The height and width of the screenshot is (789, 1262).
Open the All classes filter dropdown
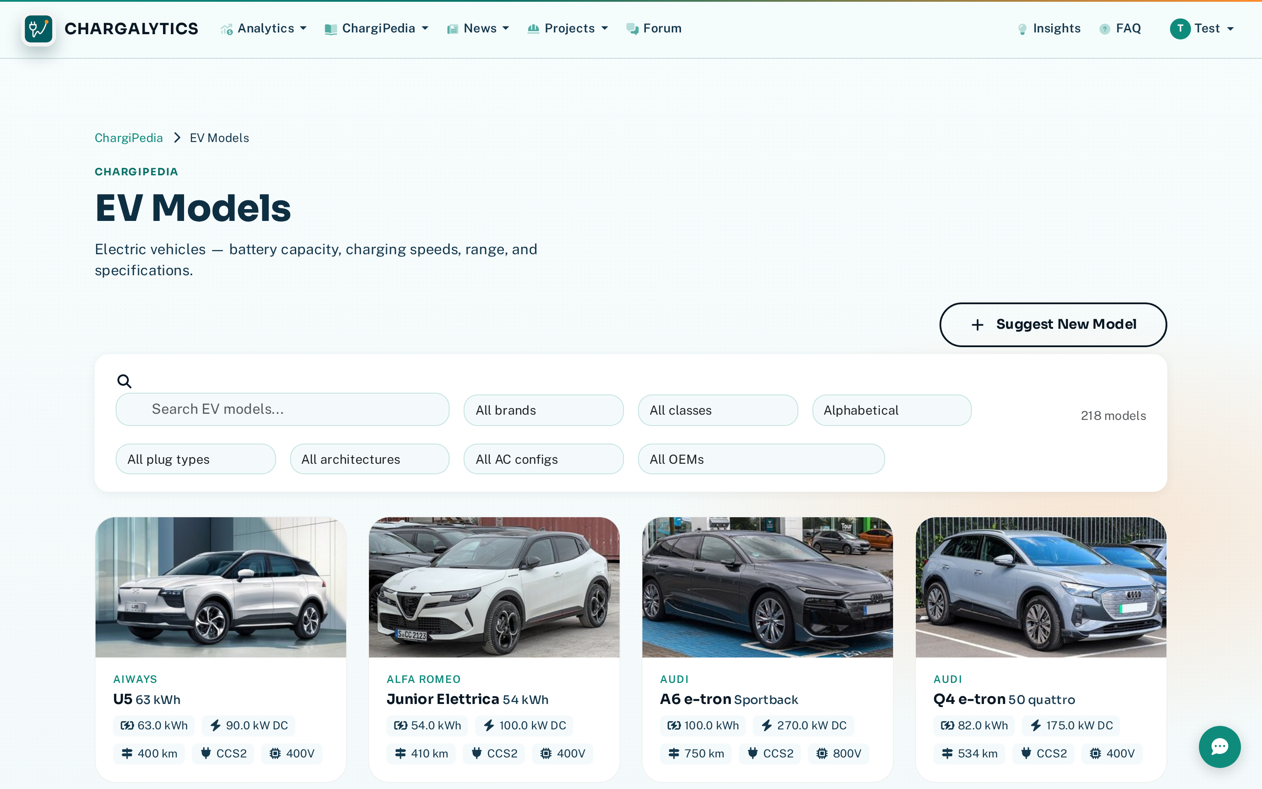click(x=718, y=410)
